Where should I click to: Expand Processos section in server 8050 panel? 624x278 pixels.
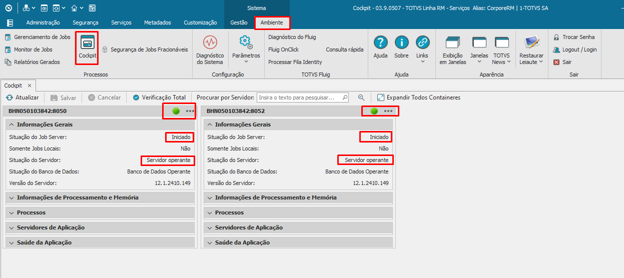(100, 212)
